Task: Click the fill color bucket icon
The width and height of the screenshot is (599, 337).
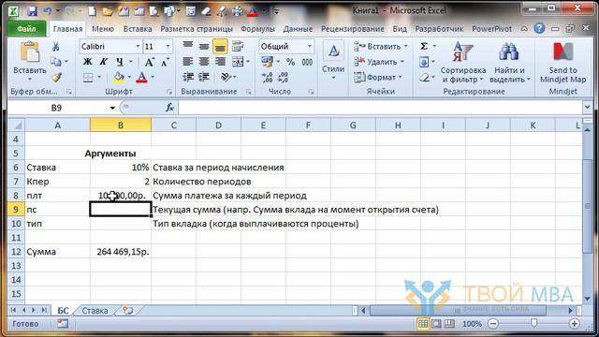Action: 119,77
